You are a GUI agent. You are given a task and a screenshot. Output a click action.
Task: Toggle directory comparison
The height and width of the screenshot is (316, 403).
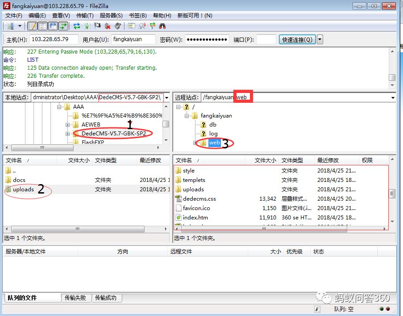[142, 26]
